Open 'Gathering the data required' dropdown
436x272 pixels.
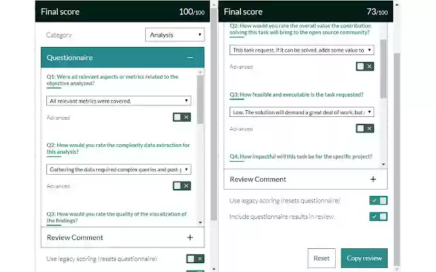click(119, 169)
